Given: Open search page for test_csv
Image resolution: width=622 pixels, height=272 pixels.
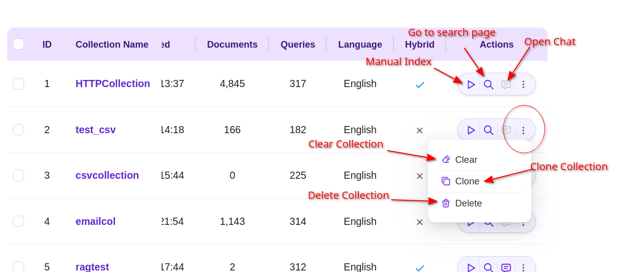Looking at the screenshot, I should click(489, 130).
